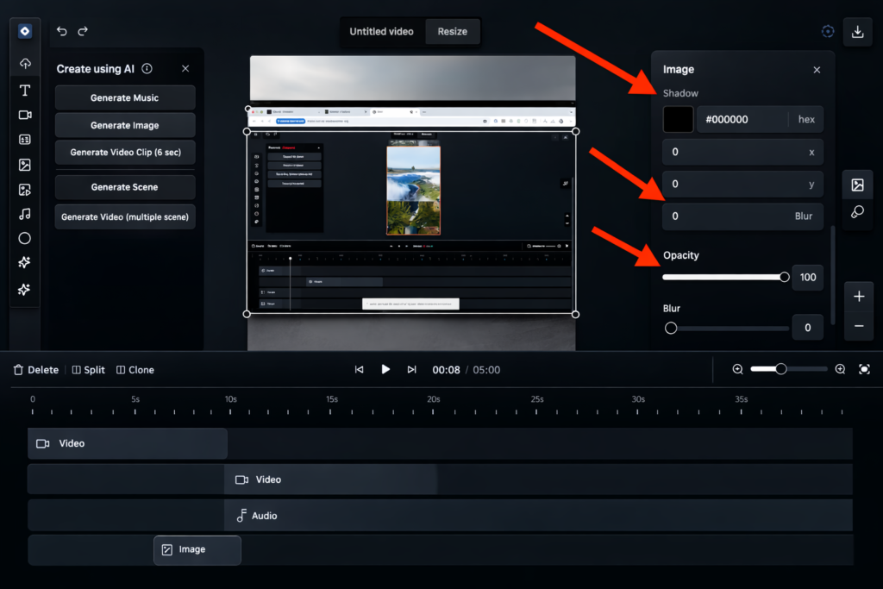Screen dimensions: 883x589
Task: Click the upload media icon in sidebar
Action: coord(25,64)
